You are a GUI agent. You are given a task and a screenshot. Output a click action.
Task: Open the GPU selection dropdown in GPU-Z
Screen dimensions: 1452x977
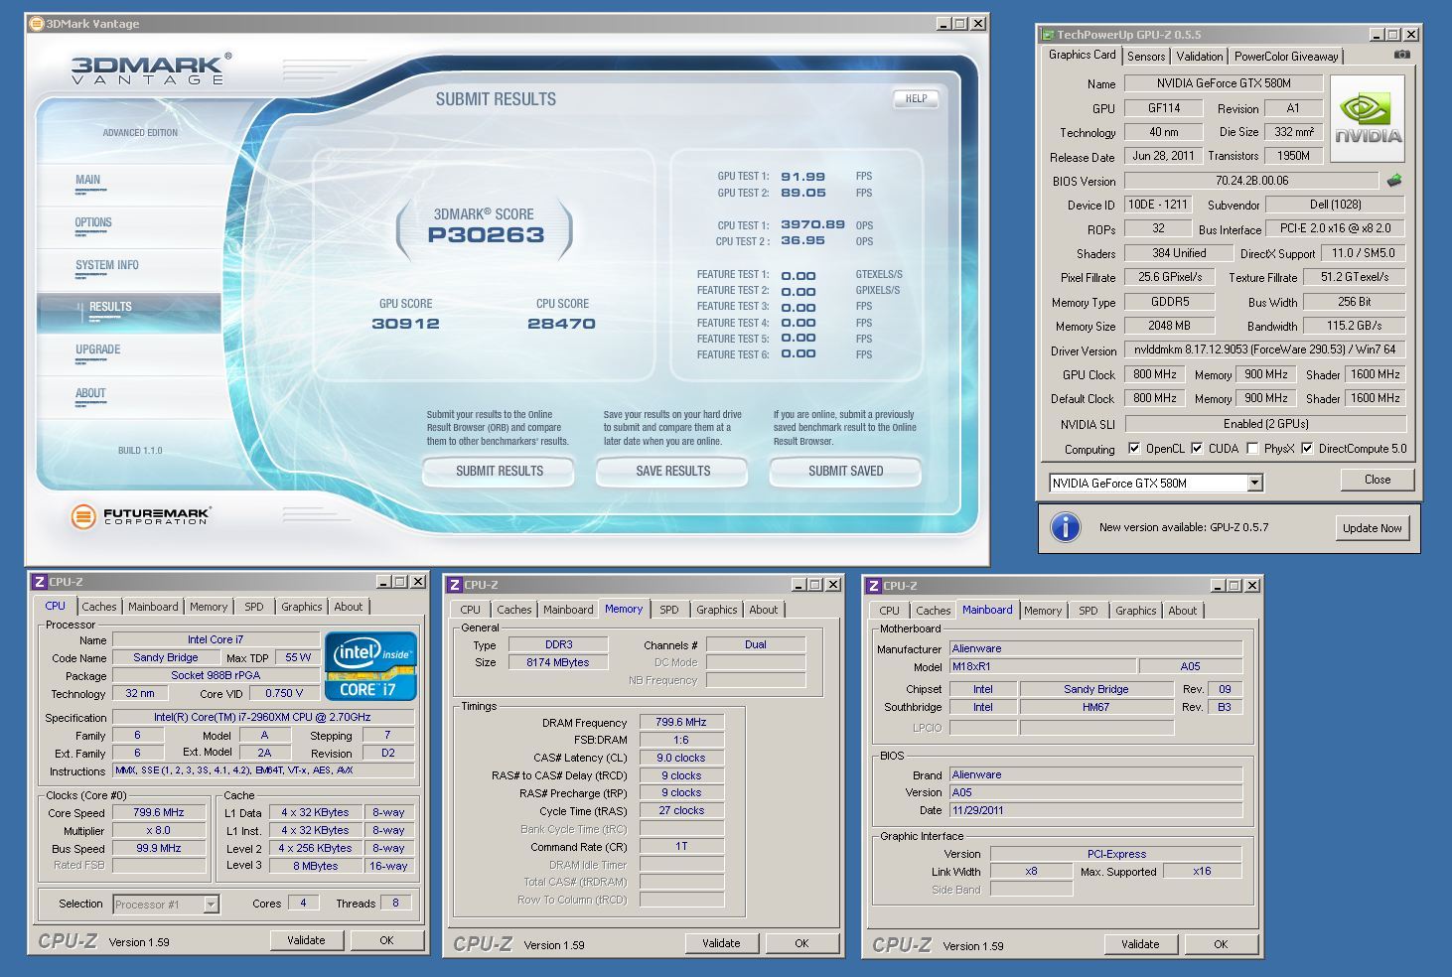1254,484
